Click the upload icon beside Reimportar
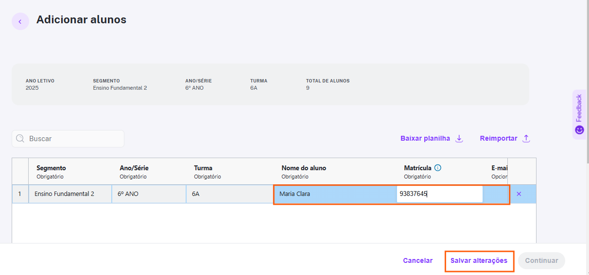Viewport: 589px width, 275px height. pos(526,139)
